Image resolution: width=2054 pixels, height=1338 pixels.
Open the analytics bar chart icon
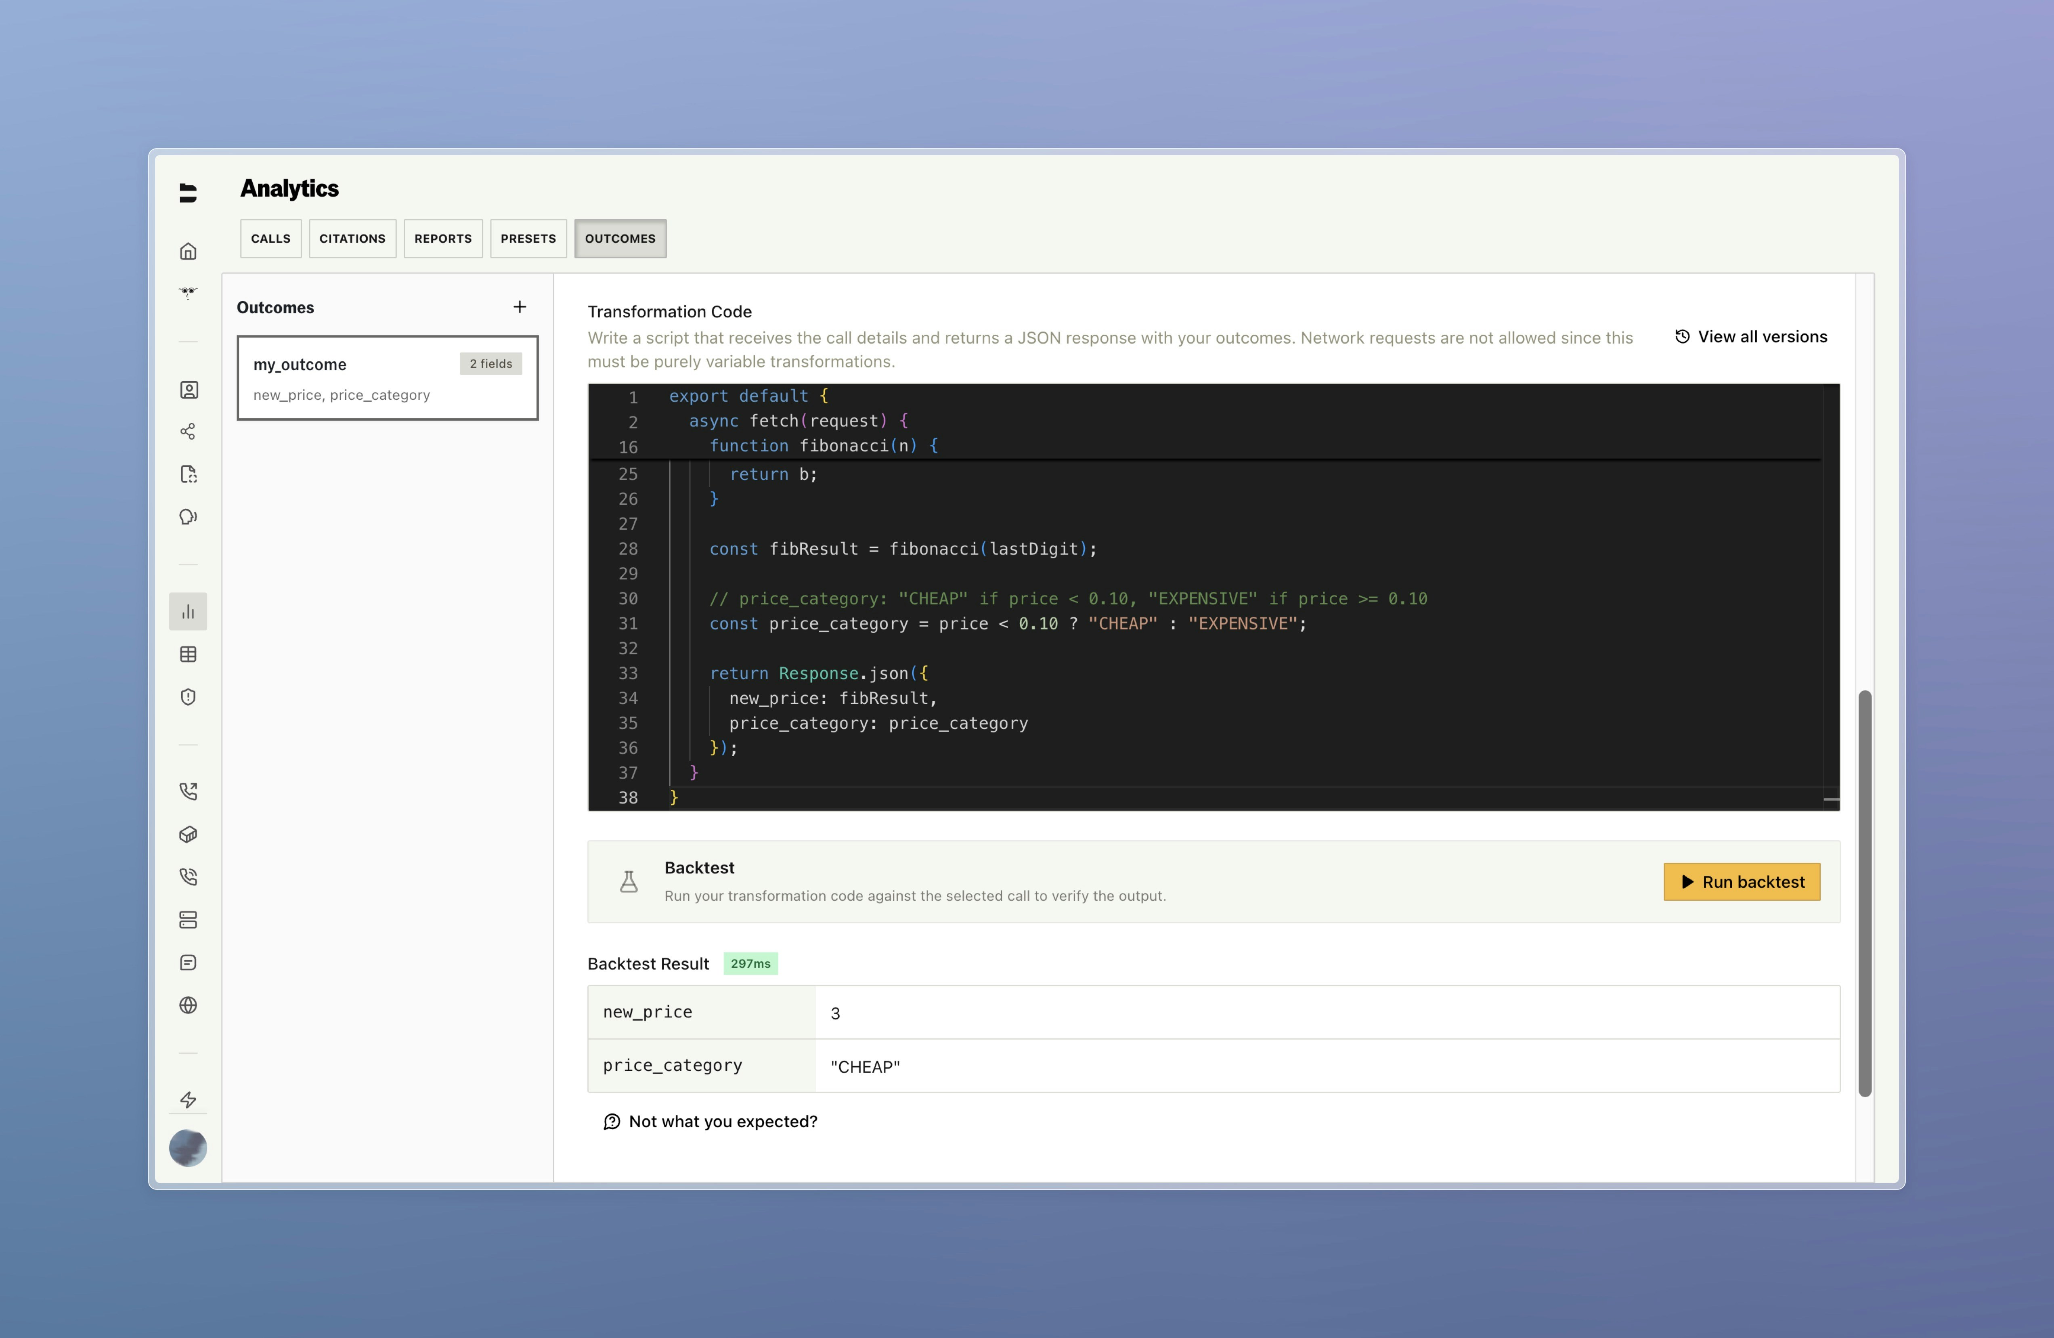click(188, 611)
